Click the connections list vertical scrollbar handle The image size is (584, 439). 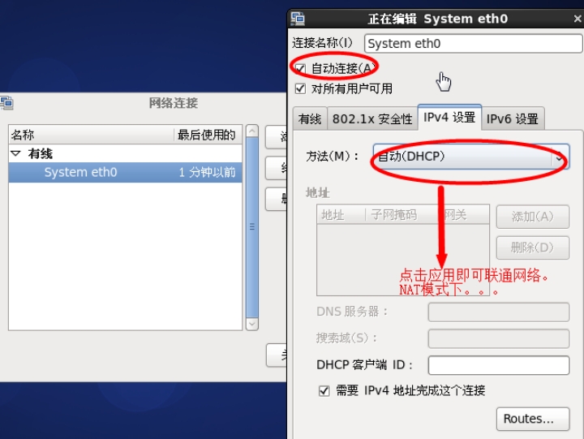point(252,227)
